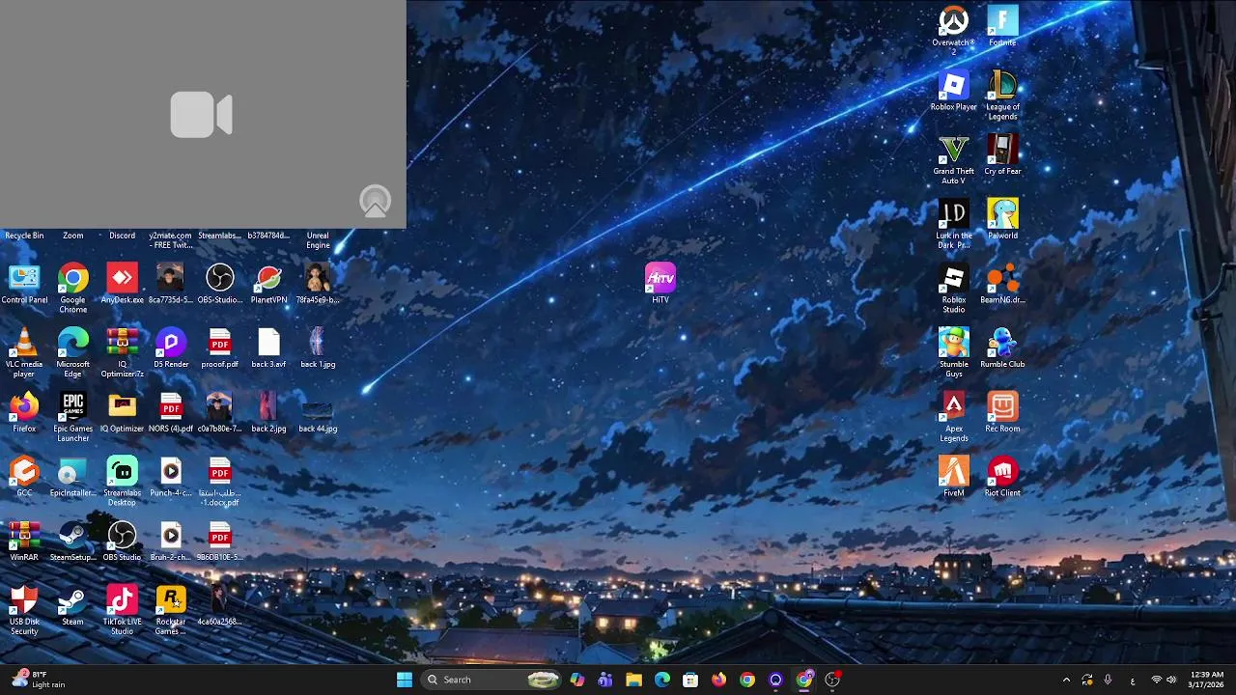Show hidden system tray icons

pos(1066,680)
